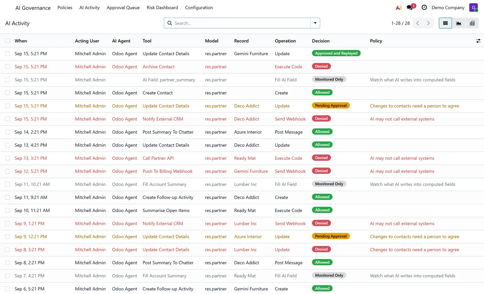Click the Allowed badge on Create Contact row

pyautogui.click(x=322, y=92)
